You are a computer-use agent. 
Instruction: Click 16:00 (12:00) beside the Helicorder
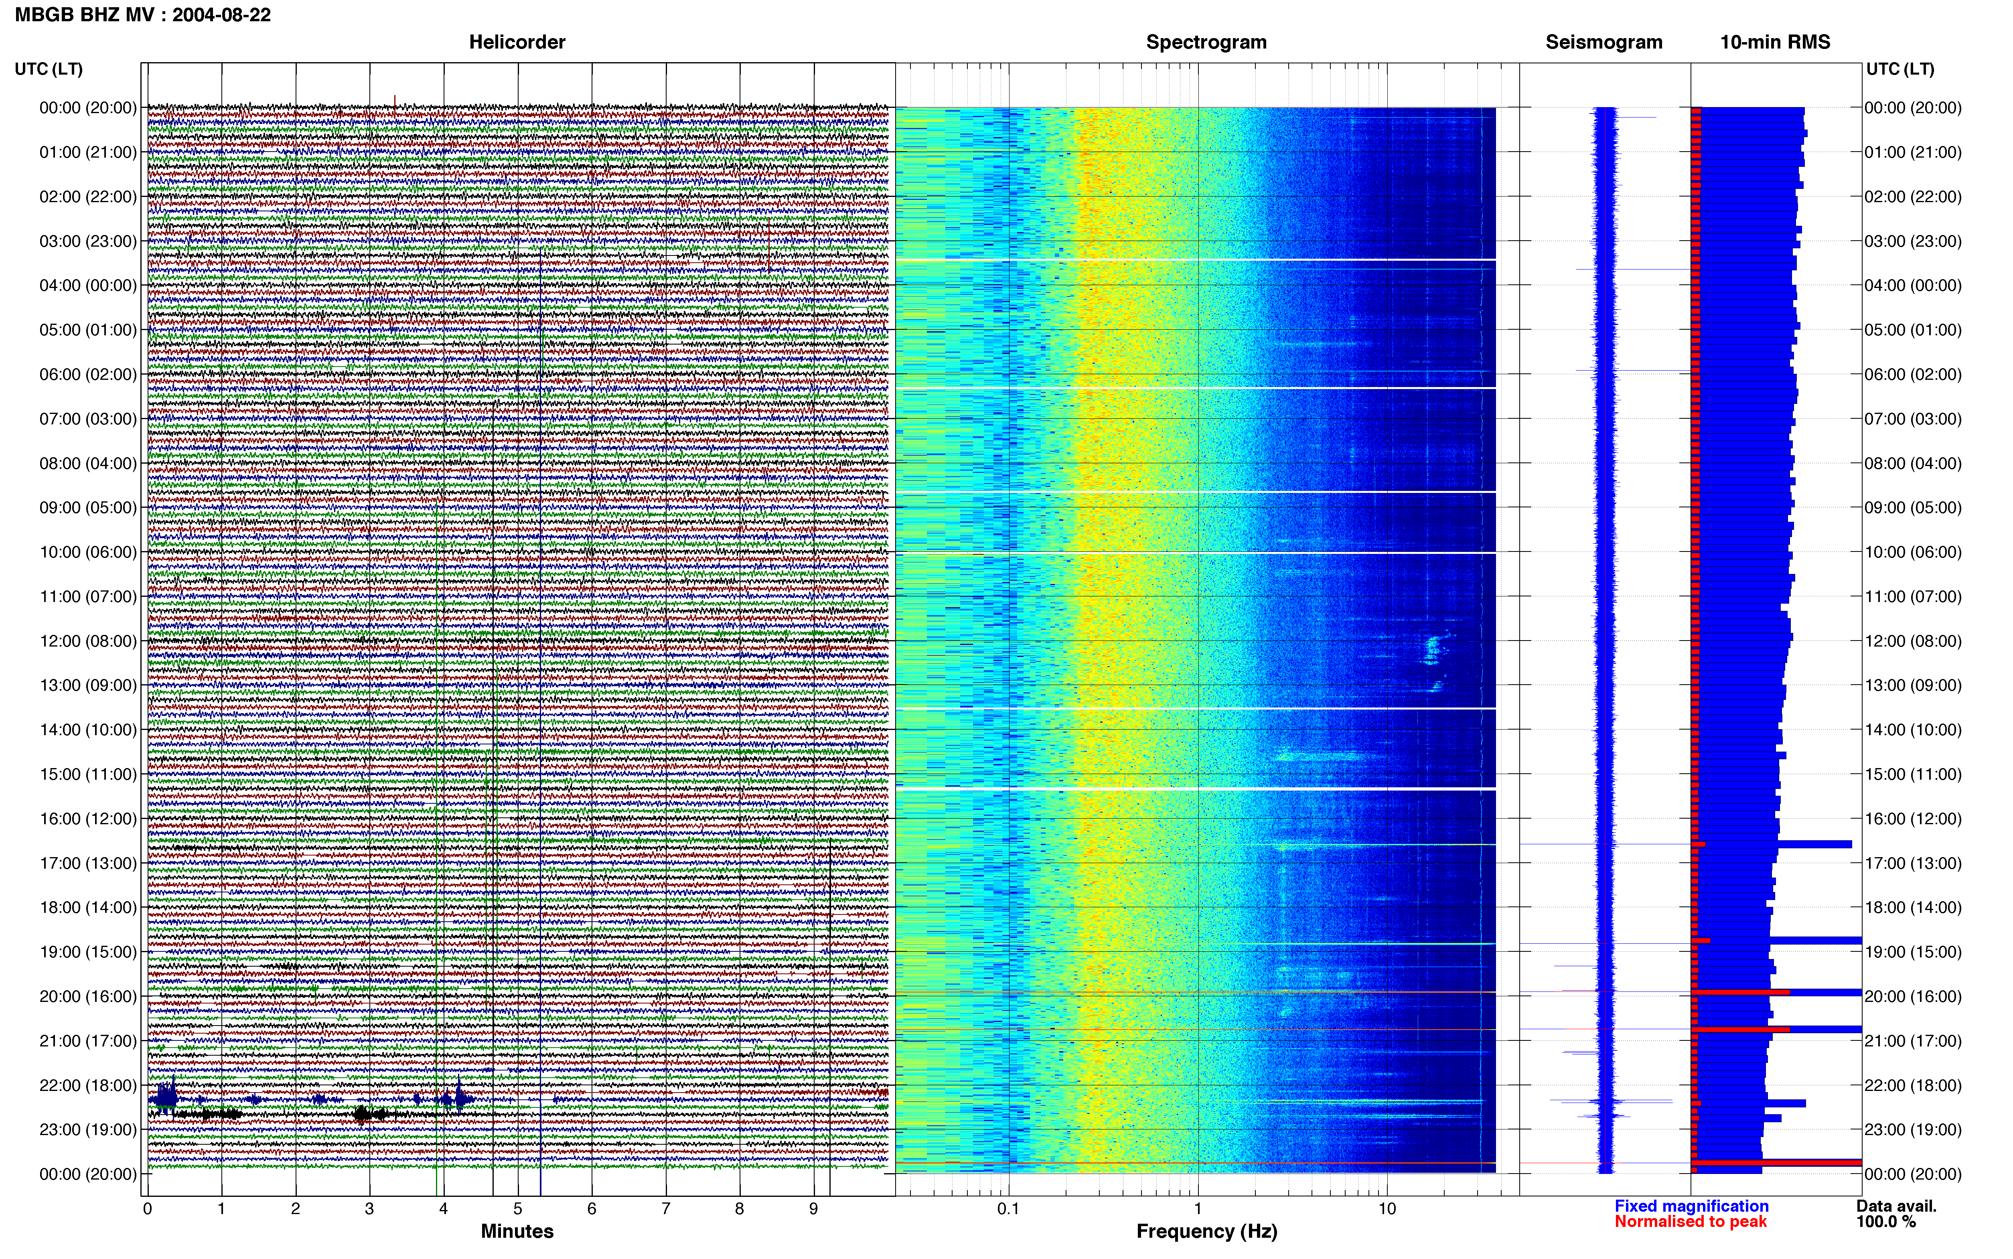(x=87, y=819)
